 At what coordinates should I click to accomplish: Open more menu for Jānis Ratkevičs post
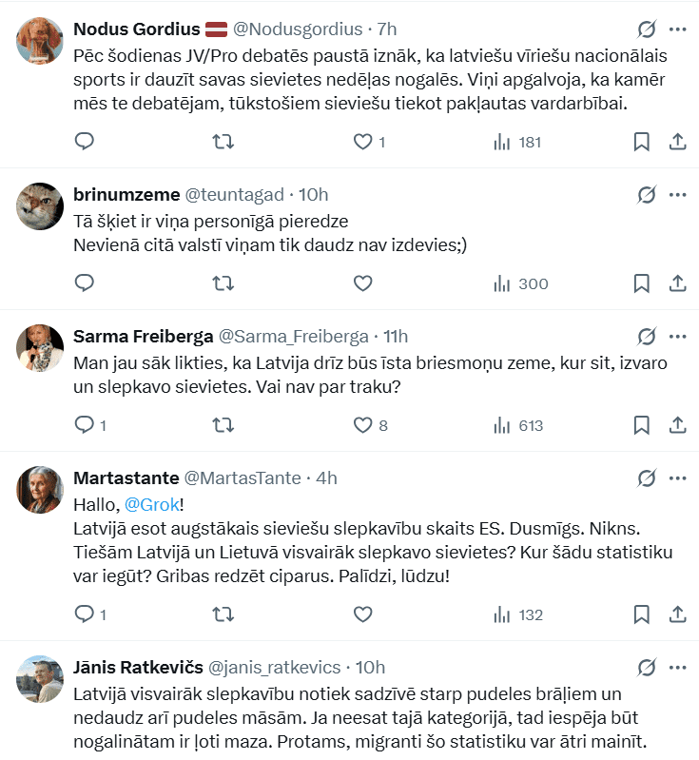678,667
